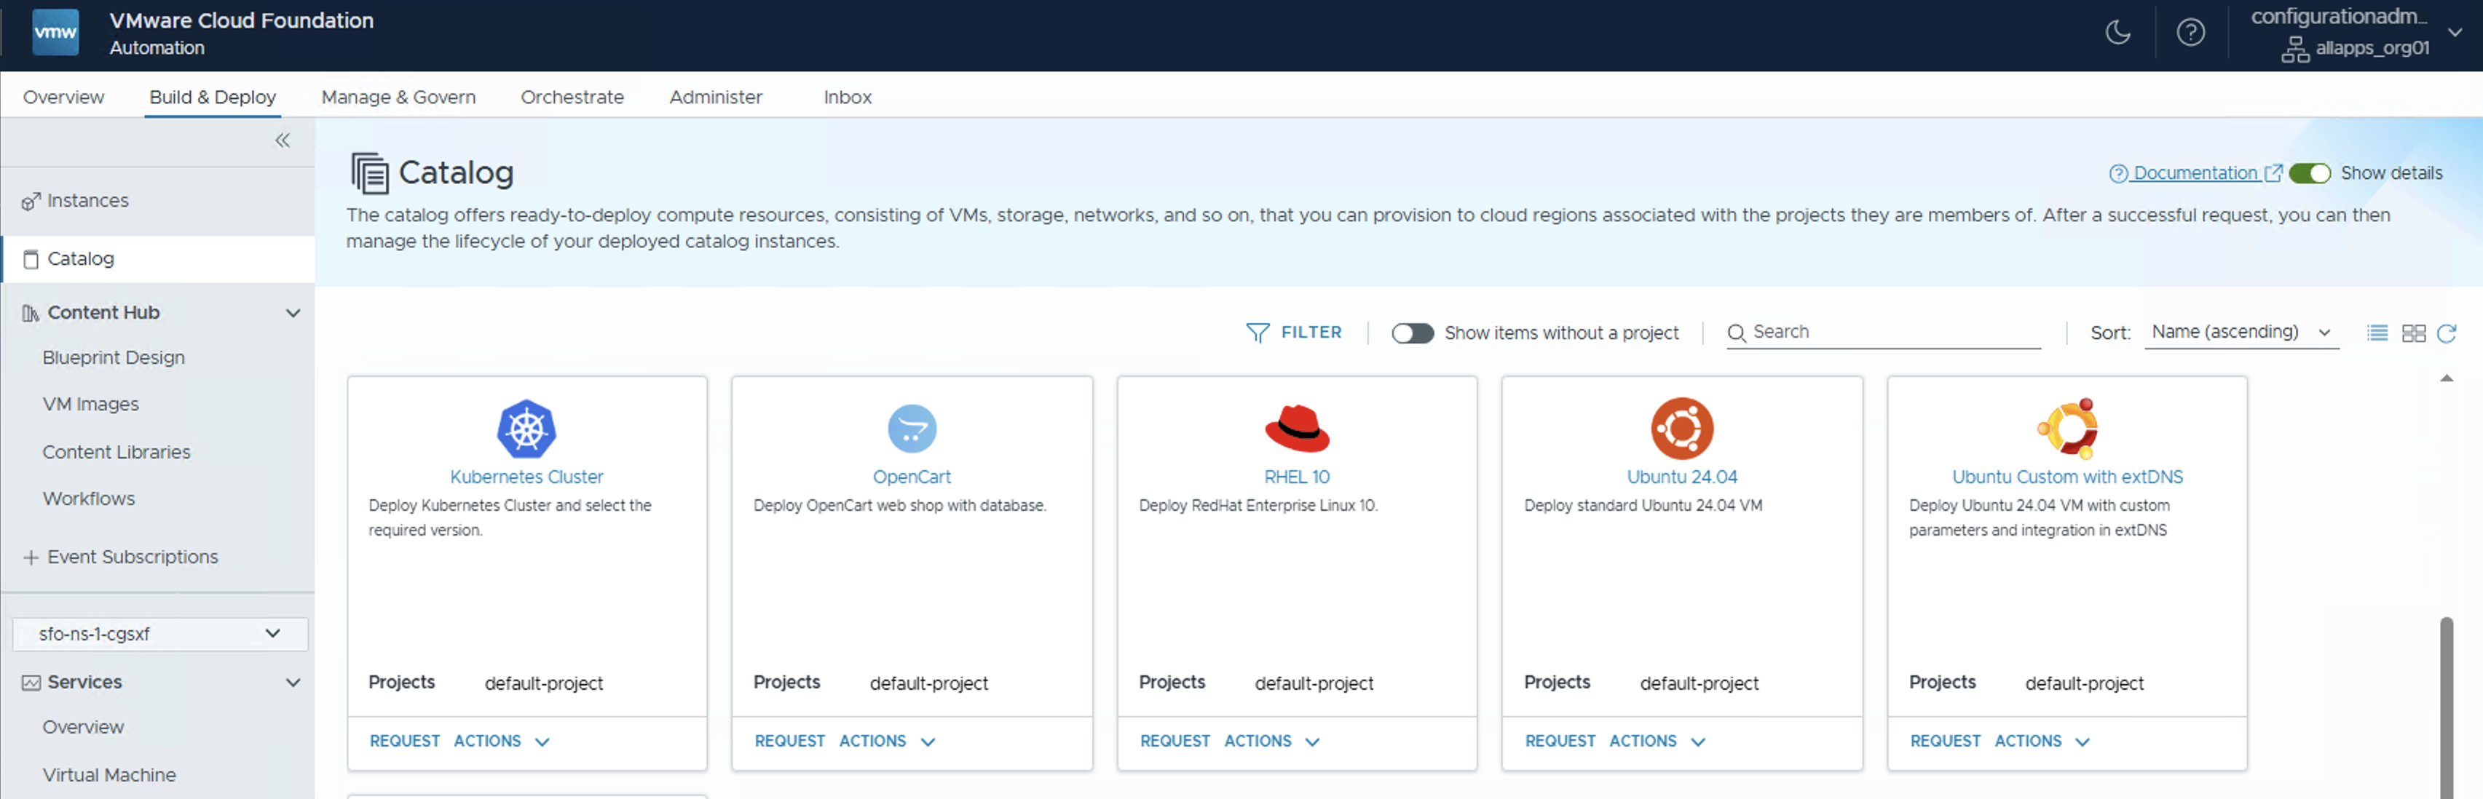Collapse sidebar with double chevron icon
This screenshot has width=2483, height=799.
click(x=283, y=140)
